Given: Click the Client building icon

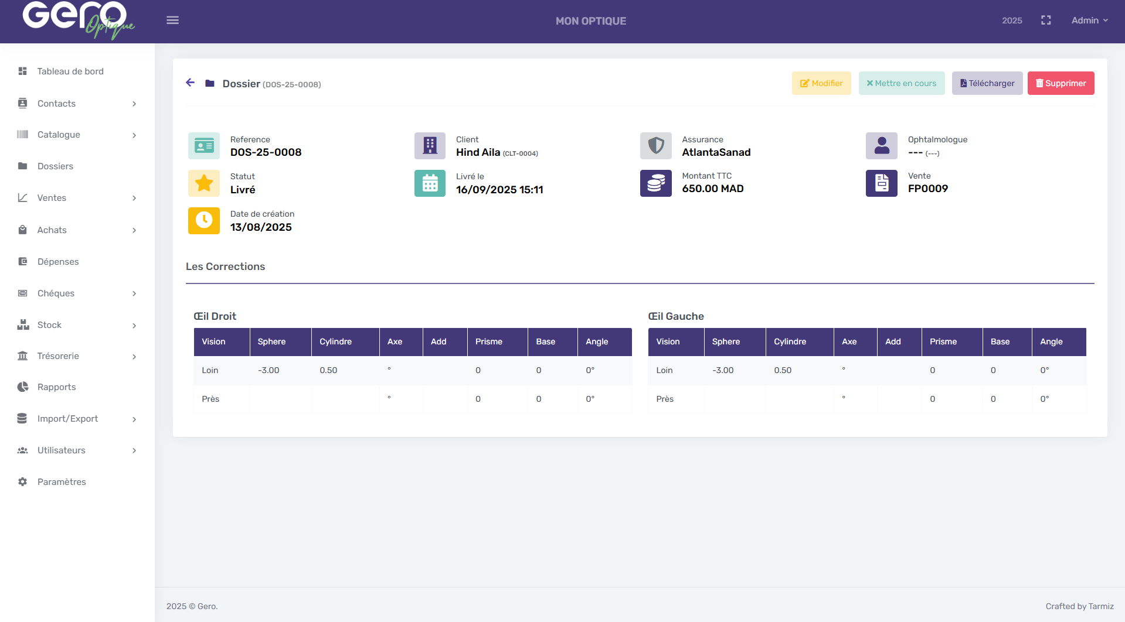Looking at the screenshot, I should point(430,146).
